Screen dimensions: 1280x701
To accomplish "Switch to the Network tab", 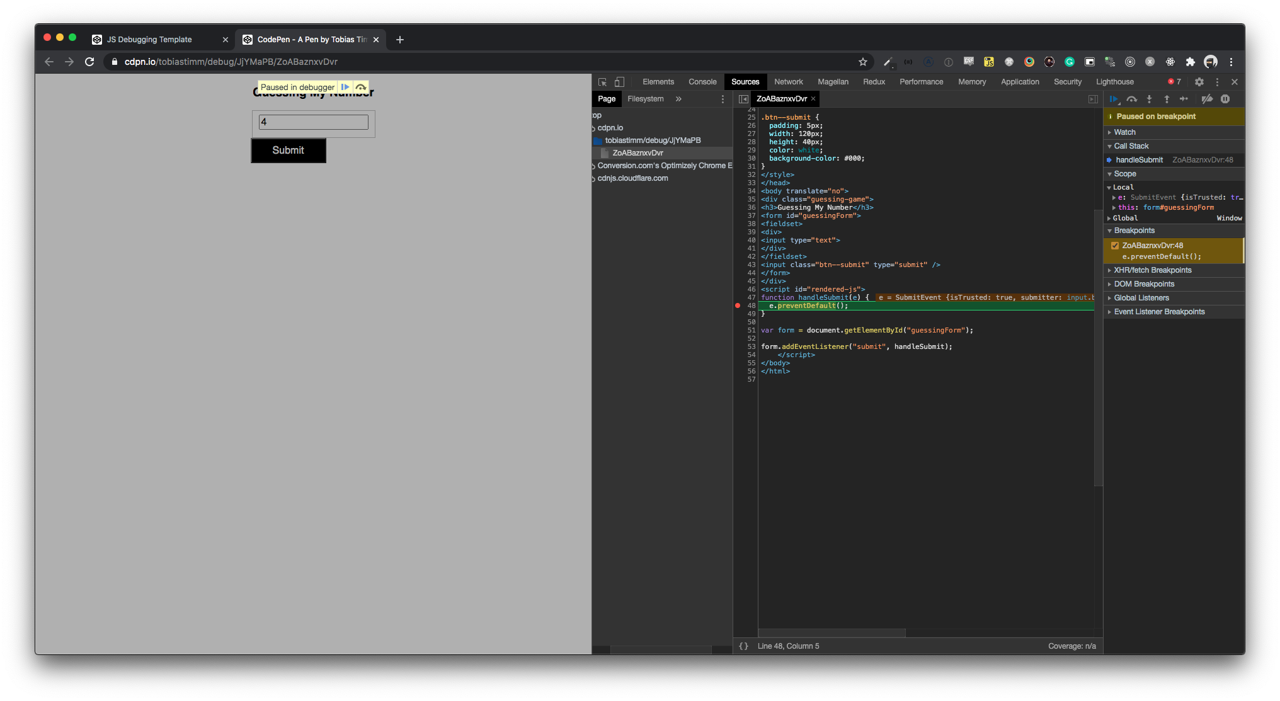I will 788,82.
